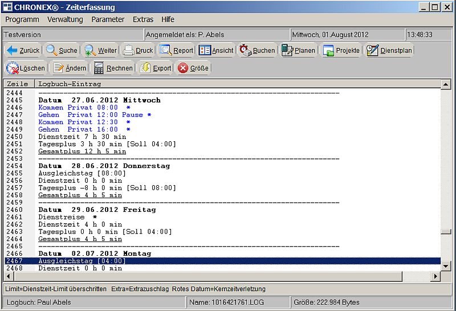Click the Ändern edit note icon

coord(59,68)
